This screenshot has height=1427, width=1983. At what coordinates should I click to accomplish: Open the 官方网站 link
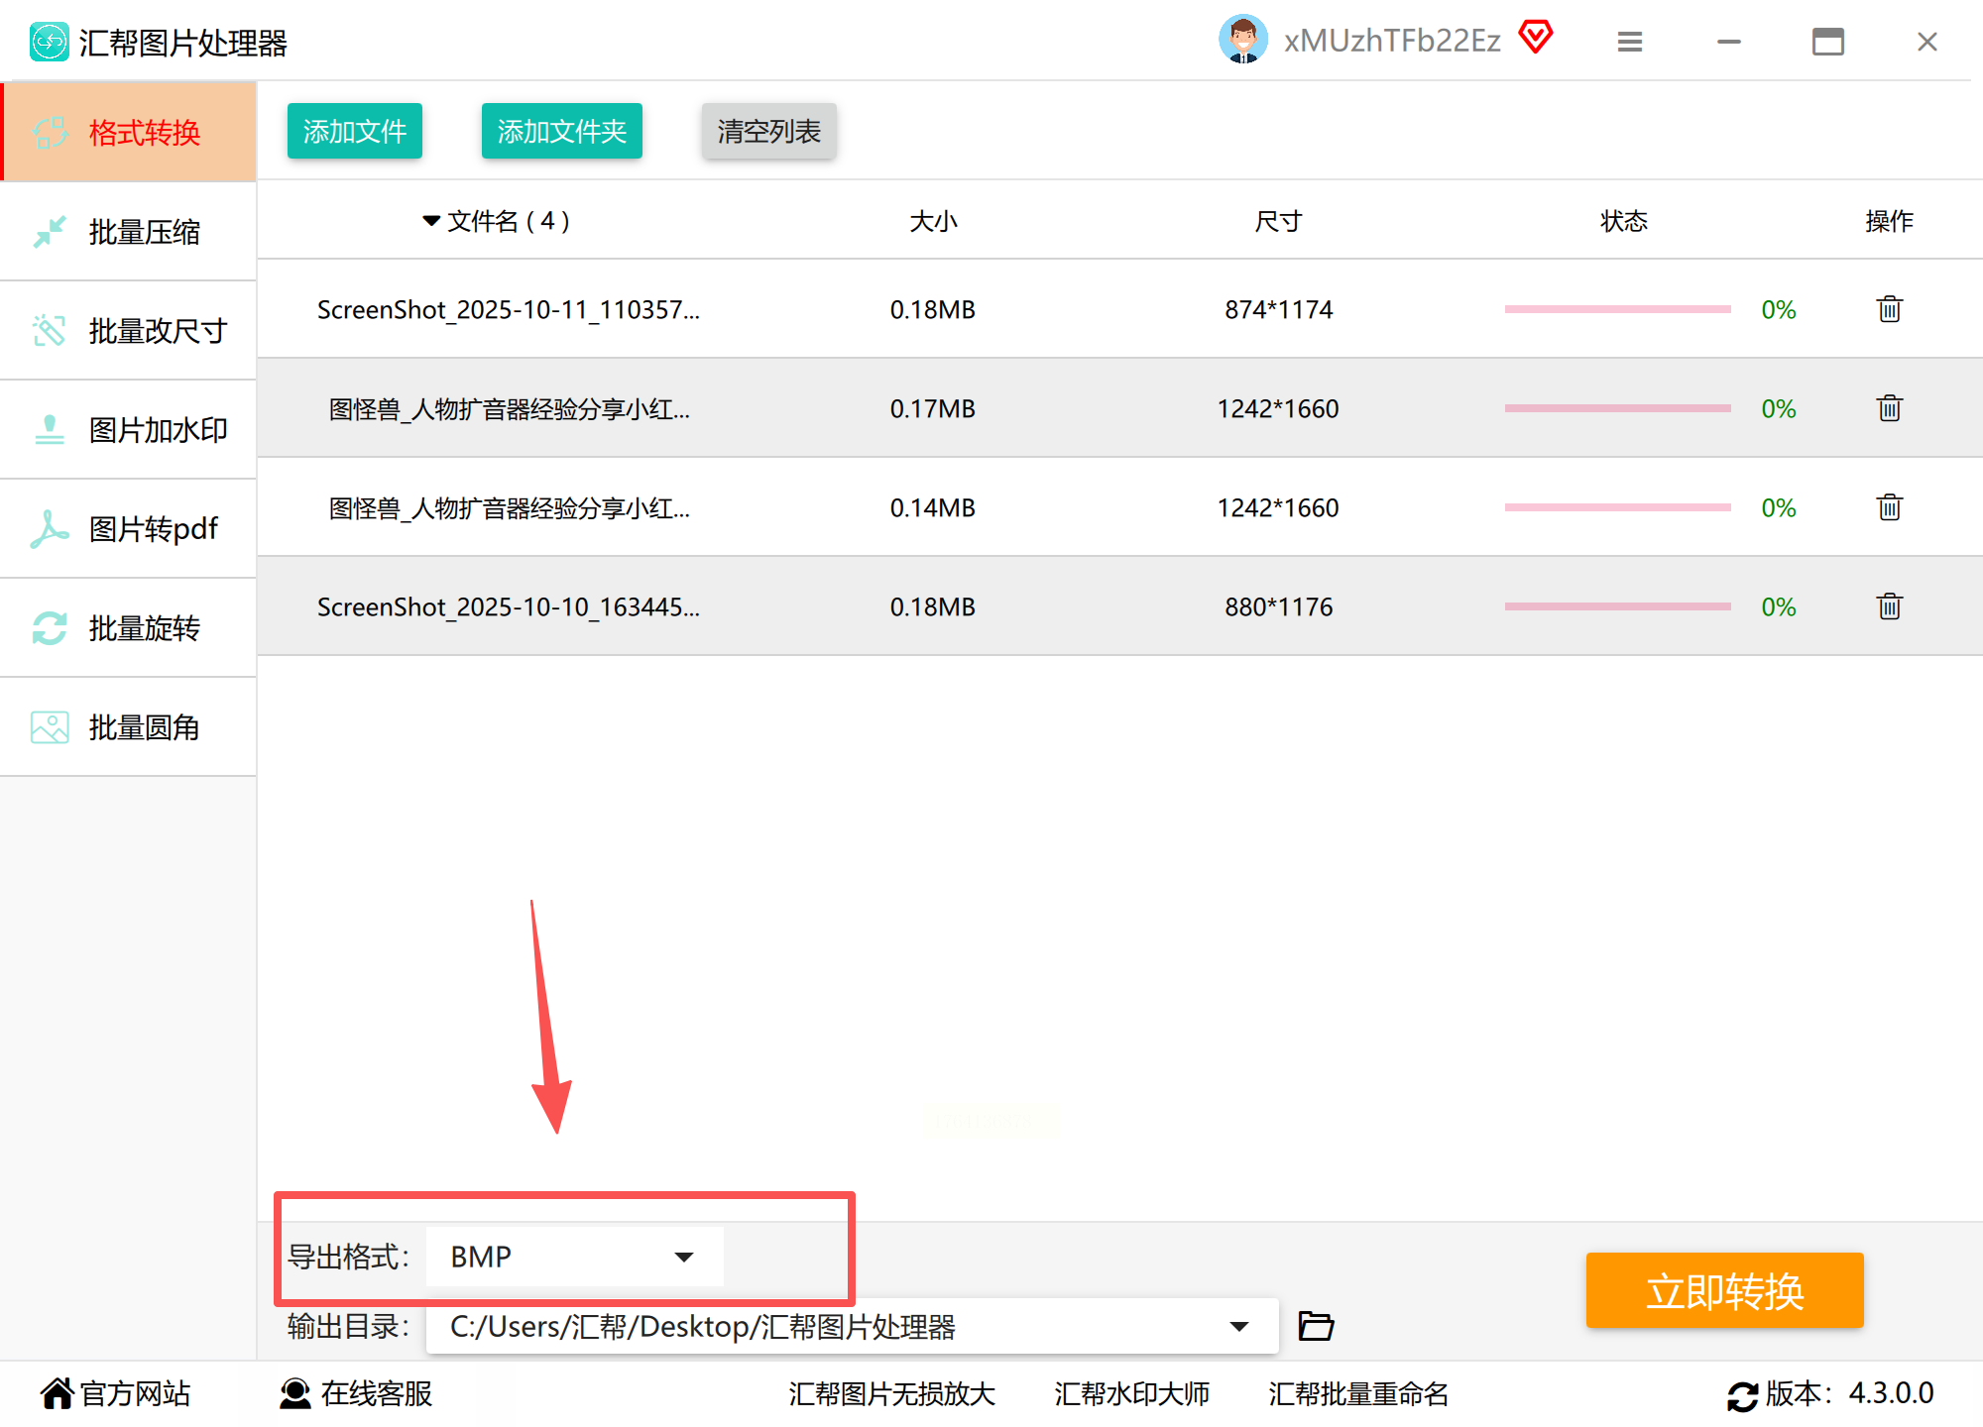[x=115, y=1393]
